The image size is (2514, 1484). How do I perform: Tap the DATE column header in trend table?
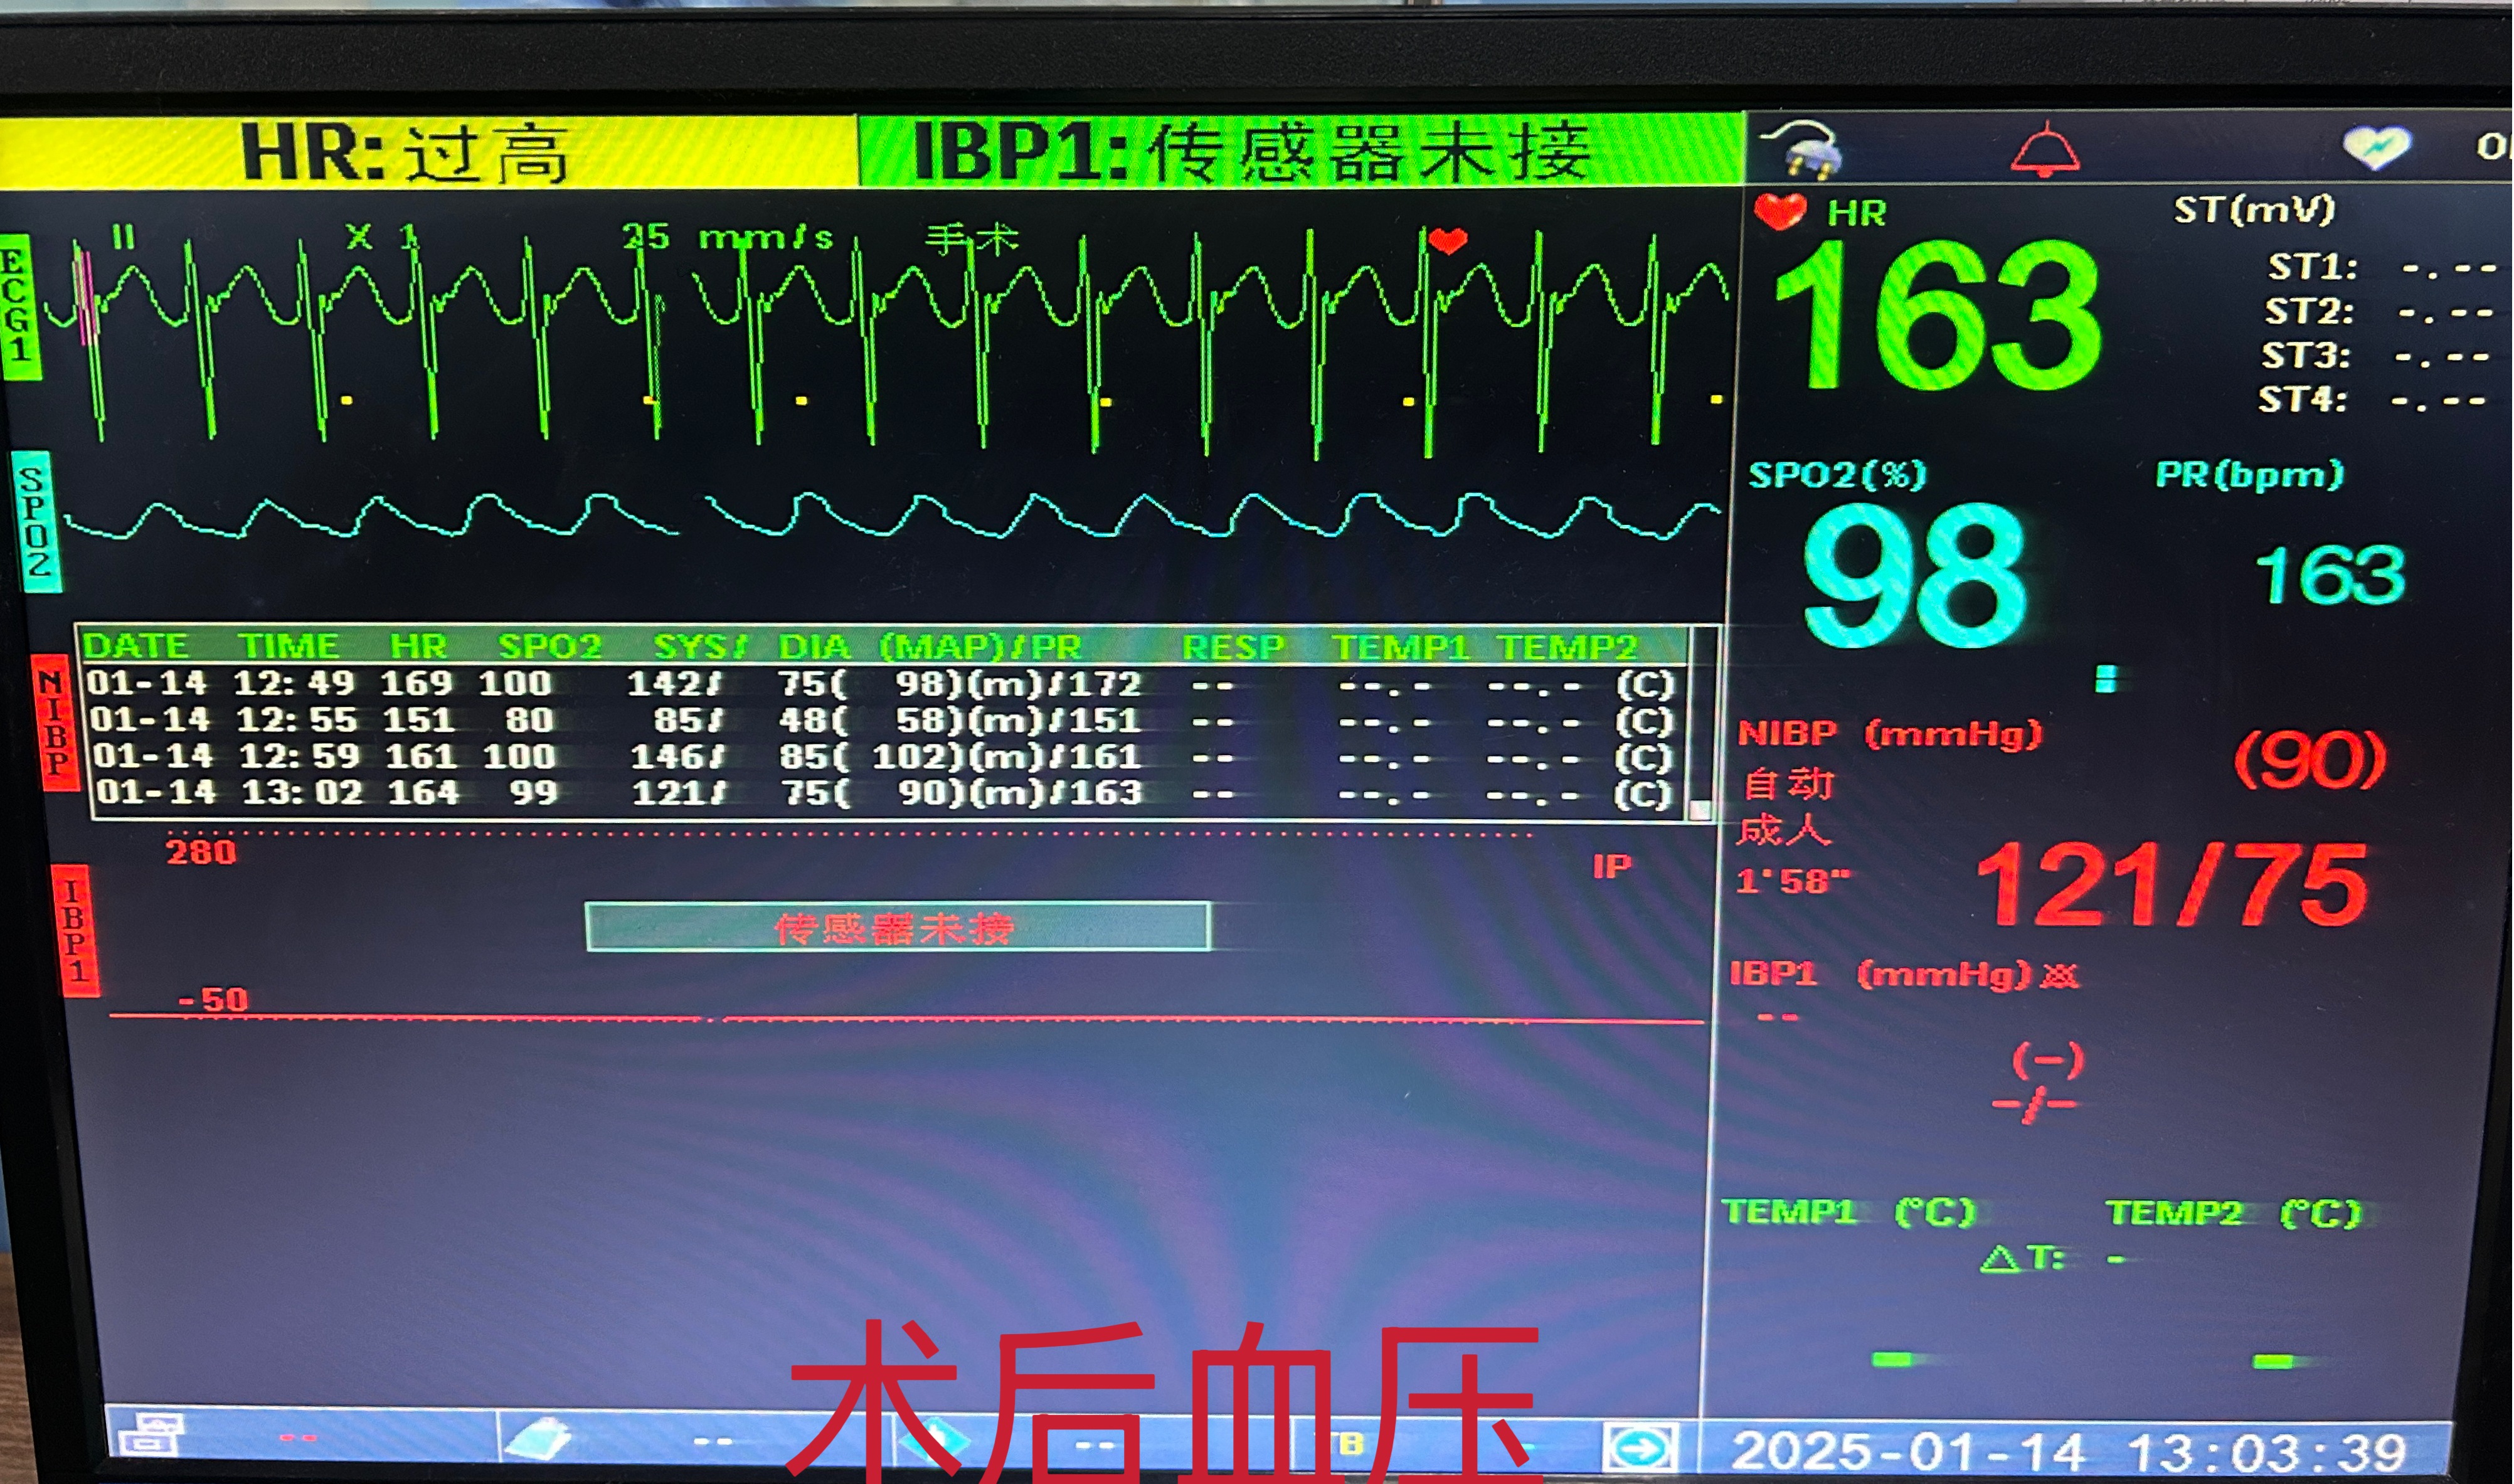(136, 645)
